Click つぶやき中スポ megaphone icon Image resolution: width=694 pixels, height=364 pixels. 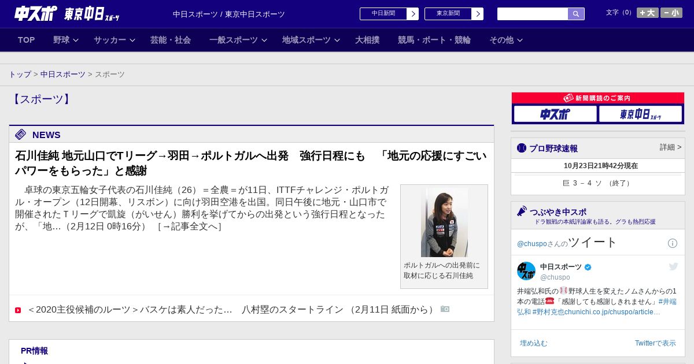pos(522,211)
